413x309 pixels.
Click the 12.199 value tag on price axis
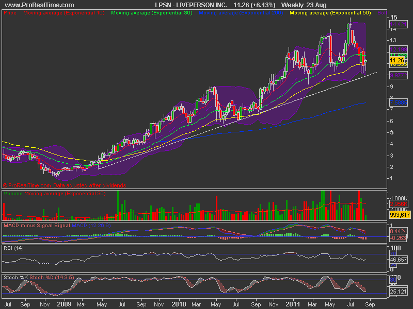click(x=398, y=49)
